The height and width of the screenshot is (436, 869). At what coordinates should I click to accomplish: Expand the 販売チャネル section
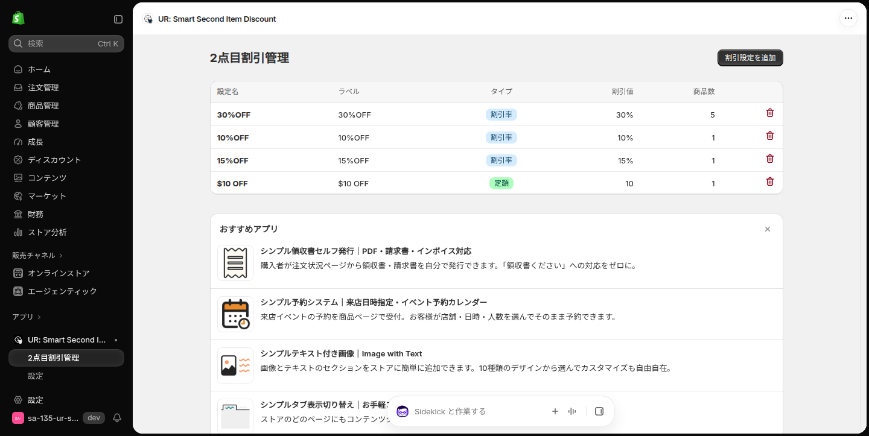tap(37, 255)
